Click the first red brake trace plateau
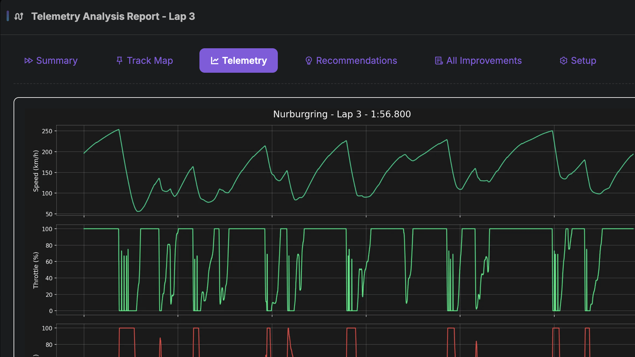 click(x=127, y=328)
